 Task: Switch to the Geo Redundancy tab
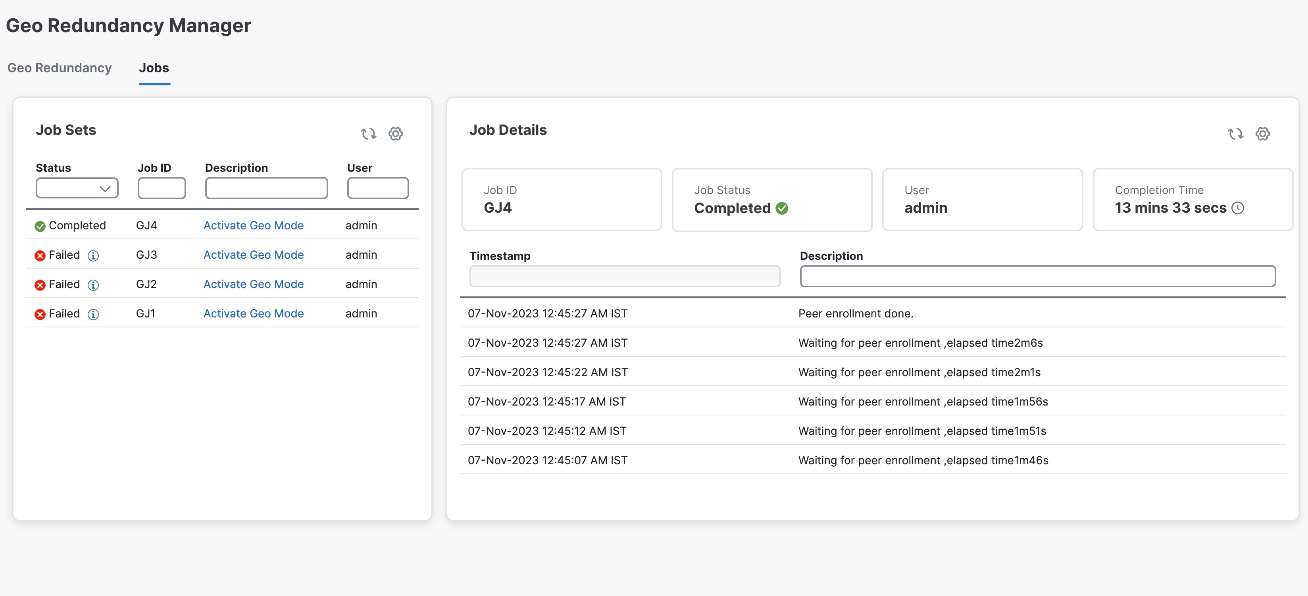60,68
